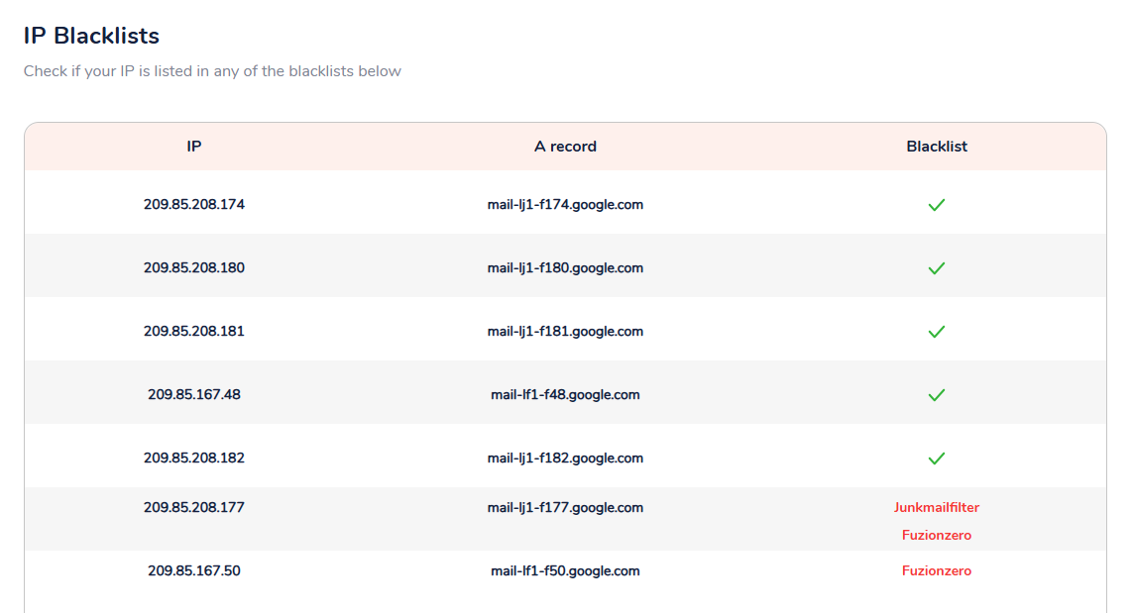Image resolution: width=1132 pixels, height=613 pixels.
Task: Click the mail-lj1-f177.google.com record
Action: [x=565, y=508]
